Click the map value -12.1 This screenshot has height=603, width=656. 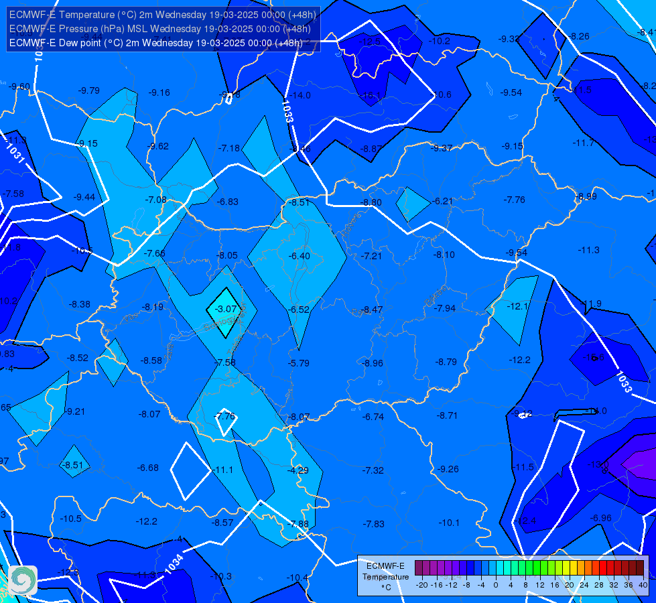(x=517, y=306)
